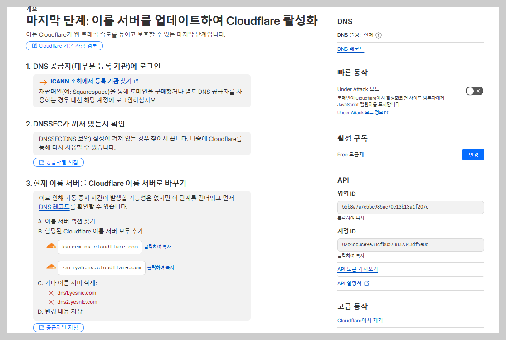Screen dimensions: 506x340
Task: Click Free 요금제 text
Action: (x=350, y=155)
